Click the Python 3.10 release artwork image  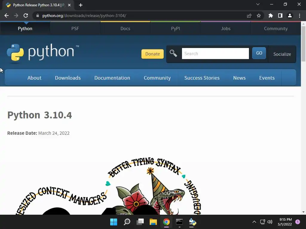click(108, 186)
